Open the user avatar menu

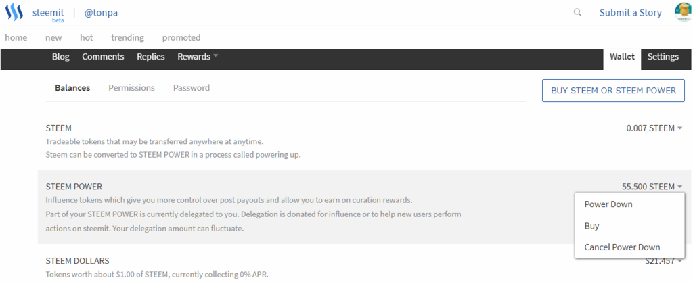point(684,12)
